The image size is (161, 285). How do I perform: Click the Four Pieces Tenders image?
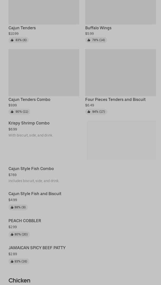click(x=120, y=72)
